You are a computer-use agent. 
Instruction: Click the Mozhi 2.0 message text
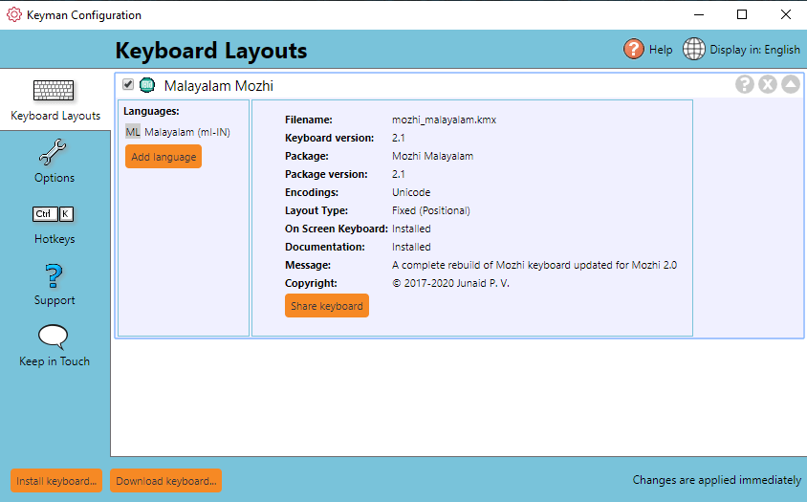point(534,265)
